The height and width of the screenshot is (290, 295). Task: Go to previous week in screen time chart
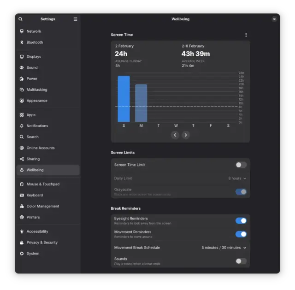click(175, 135)
